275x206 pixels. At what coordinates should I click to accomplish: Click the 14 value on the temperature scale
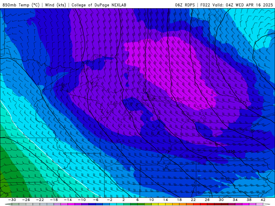click(x=165, y=200)
